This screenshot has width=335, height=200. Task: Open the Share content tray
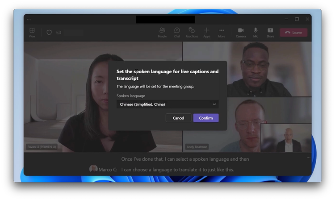[x=270, y=33]
